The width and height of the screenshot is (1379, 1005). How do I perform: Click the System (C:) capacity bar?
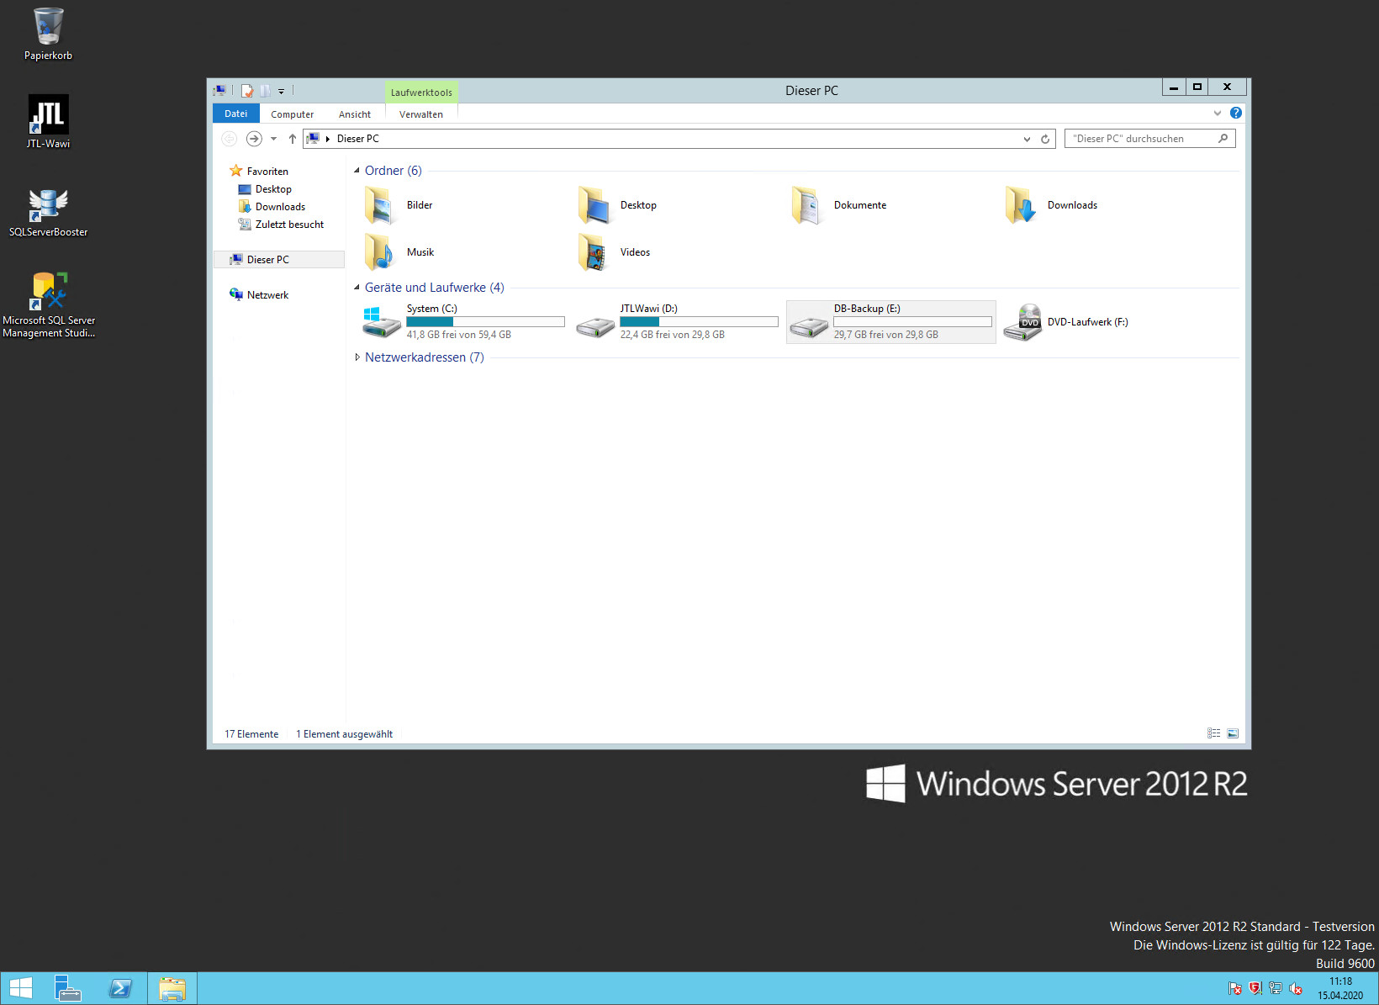485,322
